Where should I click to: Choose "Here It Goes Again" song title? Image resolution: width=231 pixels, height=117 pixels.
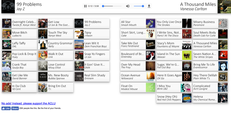pos(169,75)
